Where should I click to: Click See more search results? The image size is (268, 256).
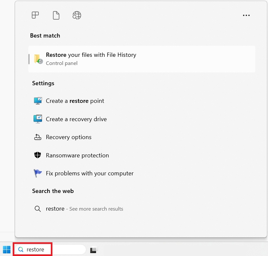[96, 209]
